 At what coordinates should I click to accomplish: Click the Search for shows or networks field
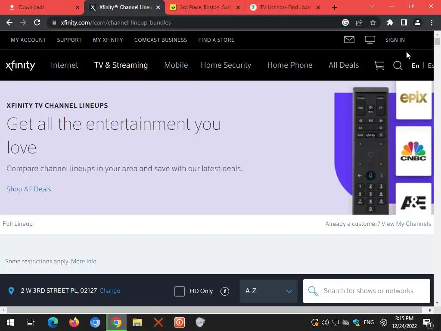(x=366, y=291)
